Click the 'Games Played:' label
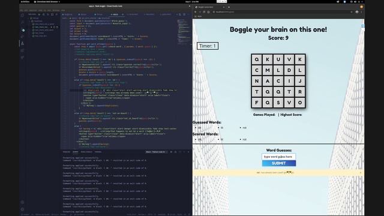Screen dimensions: 384x216 (x=264, y=115)
